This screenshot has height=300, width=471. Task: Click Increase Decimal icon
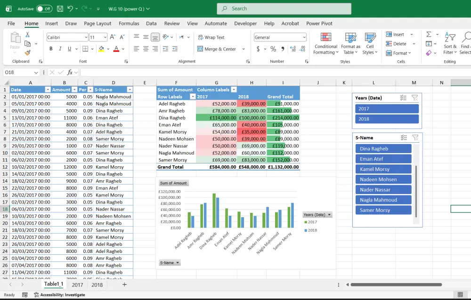[x=293, y=49]
